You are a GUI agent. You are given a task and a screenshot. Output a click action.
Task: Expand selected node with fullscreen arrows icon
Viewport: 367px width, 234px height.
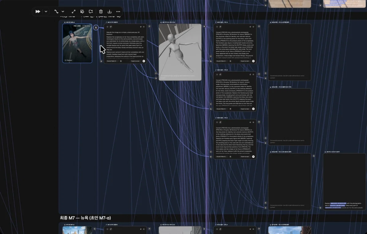pyautogui.click(x=74, y=12)
